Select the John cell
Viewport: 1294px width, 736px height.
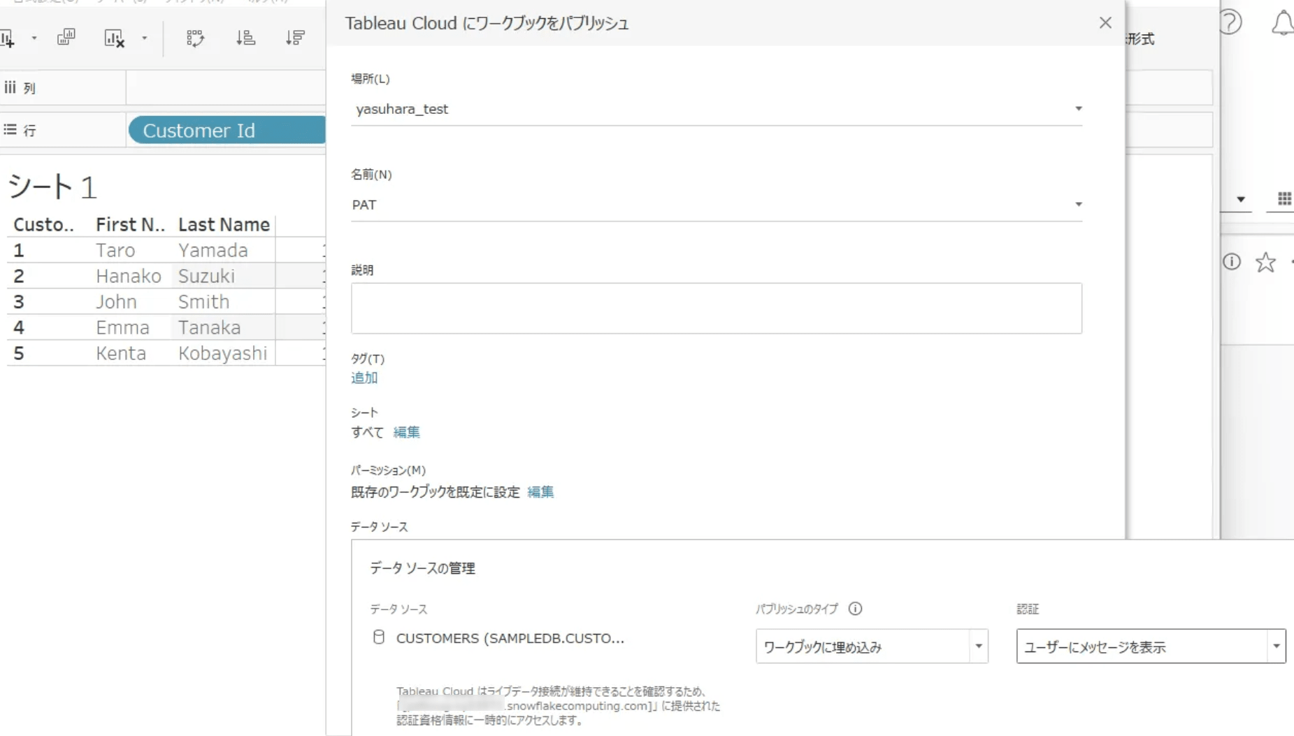pyautogui.click(x=116, y=302)
